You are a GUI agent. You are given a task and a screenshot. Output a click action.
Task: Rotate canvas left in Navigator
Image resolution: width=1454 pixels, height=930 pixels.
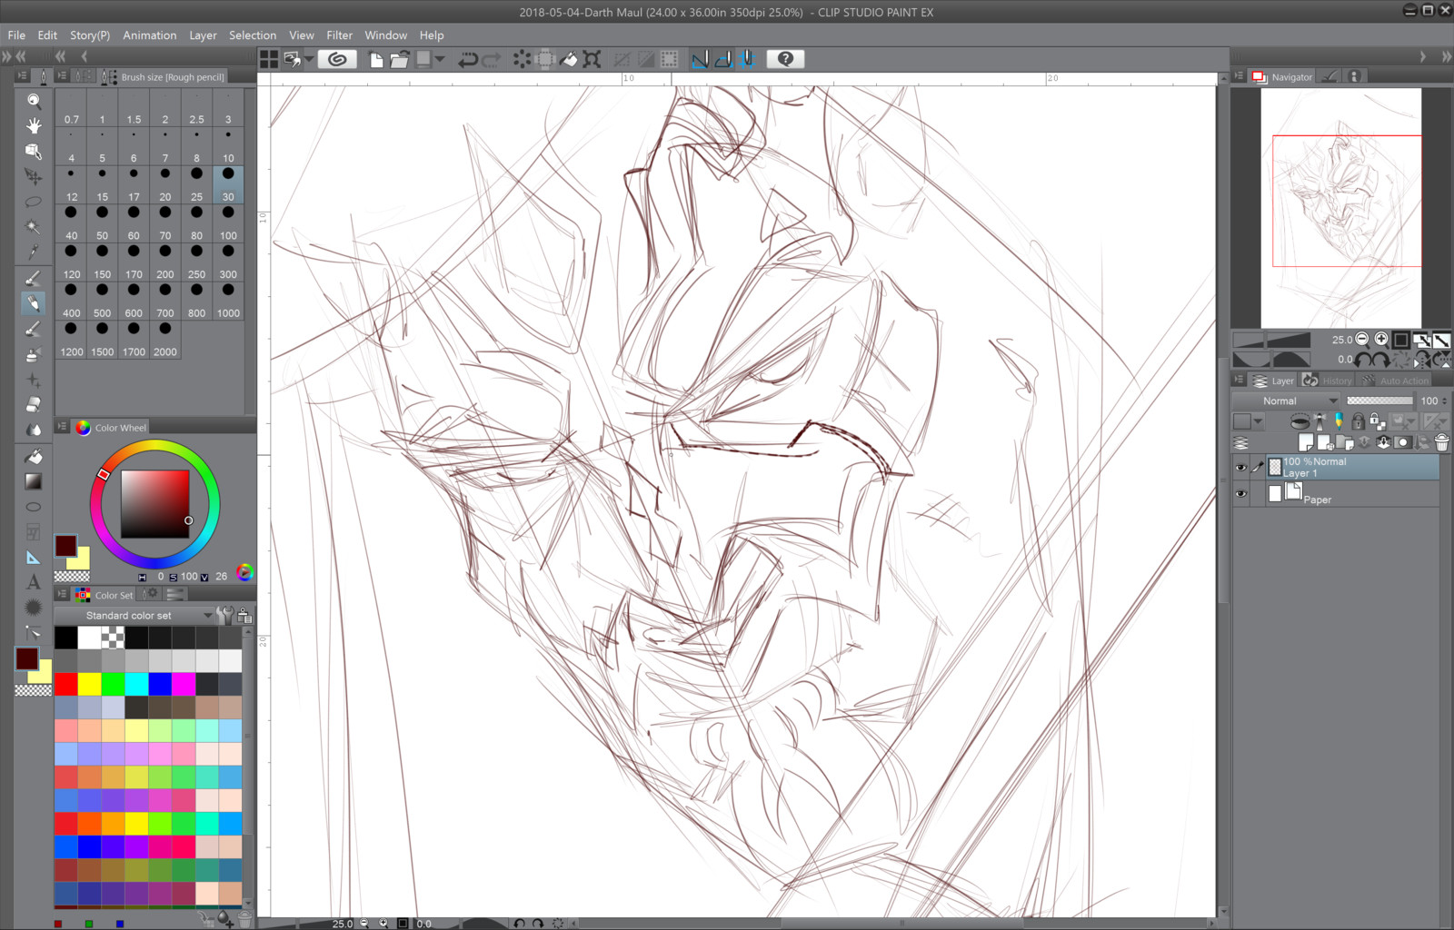1363,360
